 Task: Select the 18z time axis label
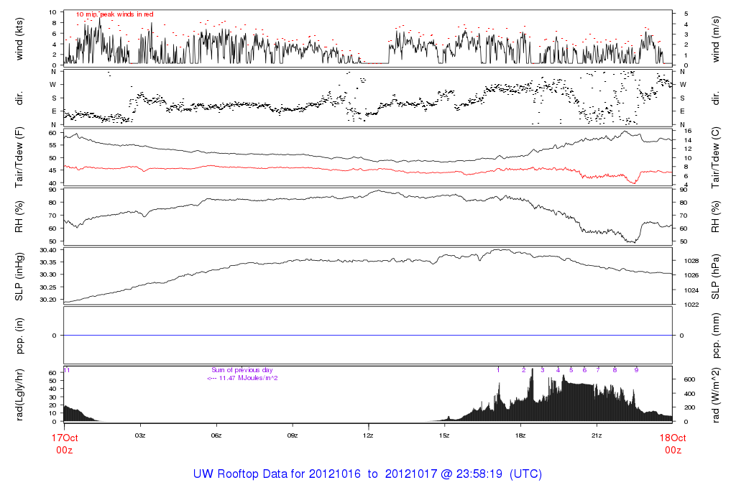coord(520,435)
